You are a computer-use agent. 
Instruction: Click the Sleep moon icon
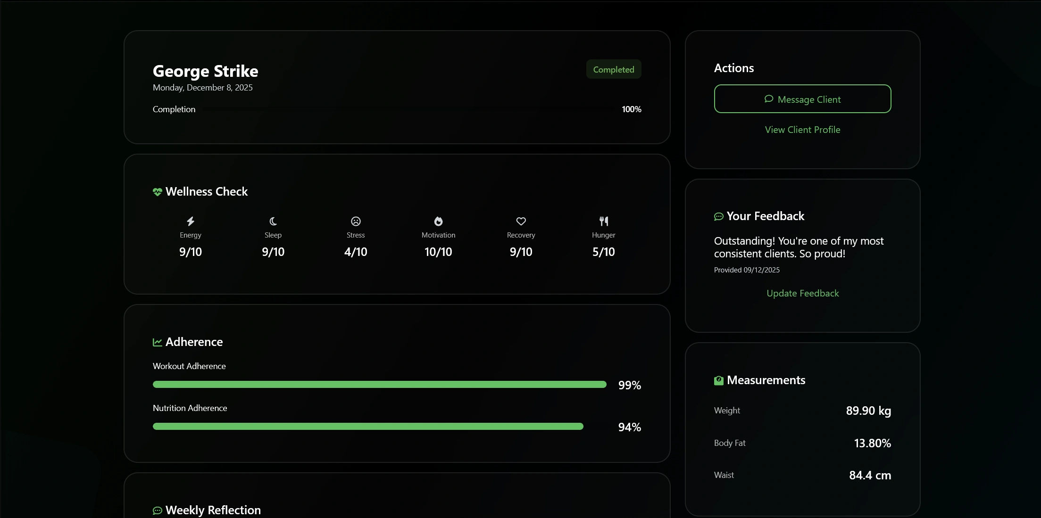[x=273, y=221]
